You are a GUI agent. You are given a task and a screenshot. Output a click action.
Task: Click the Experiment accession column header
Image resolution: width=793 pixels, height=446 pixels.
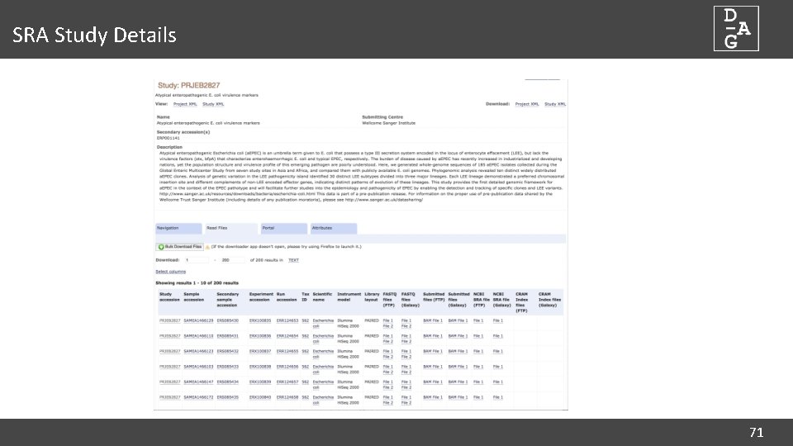click(x=261, y=297)
